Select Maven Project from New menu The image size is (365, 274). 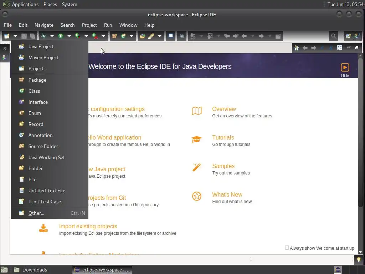(x=50, y=57)
